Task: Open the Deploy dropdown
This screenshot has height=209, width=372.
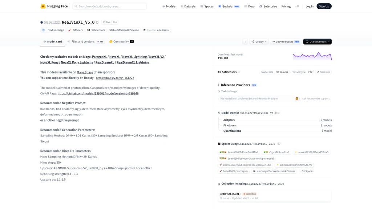Action: click(x=259, y=42)
